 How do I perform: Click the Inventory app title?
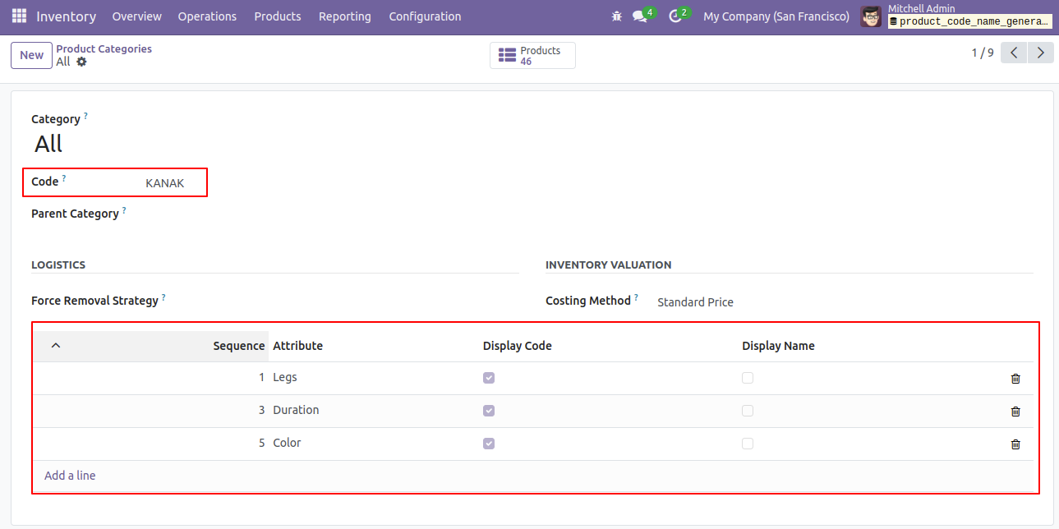coord(67,16)
